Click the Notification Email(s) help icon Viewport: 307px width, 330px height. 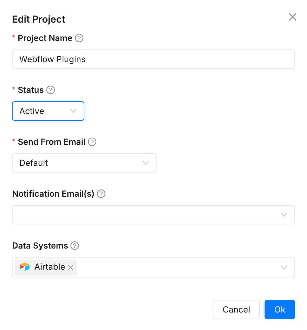tap(101, 194)
